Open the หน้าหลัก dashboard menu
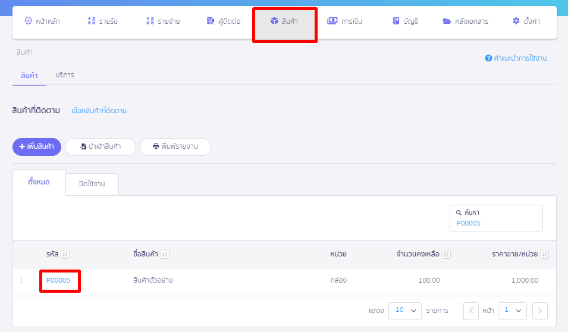 pyautogui.click(x=42, y=21)
